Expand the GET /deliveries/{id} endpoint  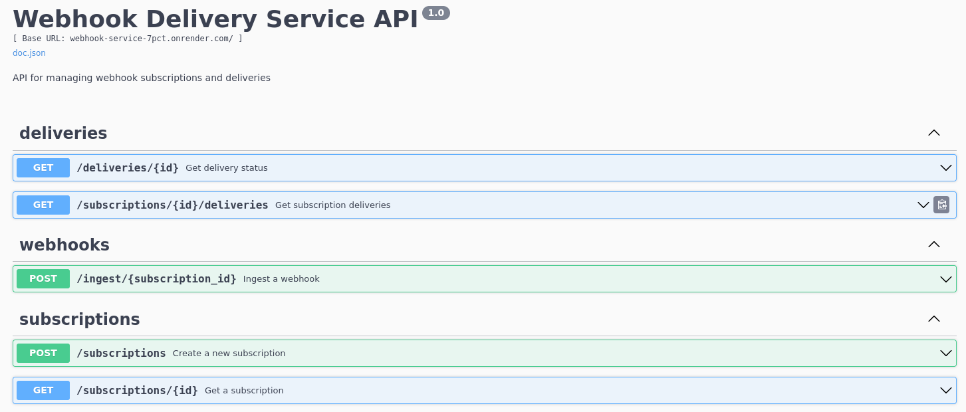pos(945,167)
